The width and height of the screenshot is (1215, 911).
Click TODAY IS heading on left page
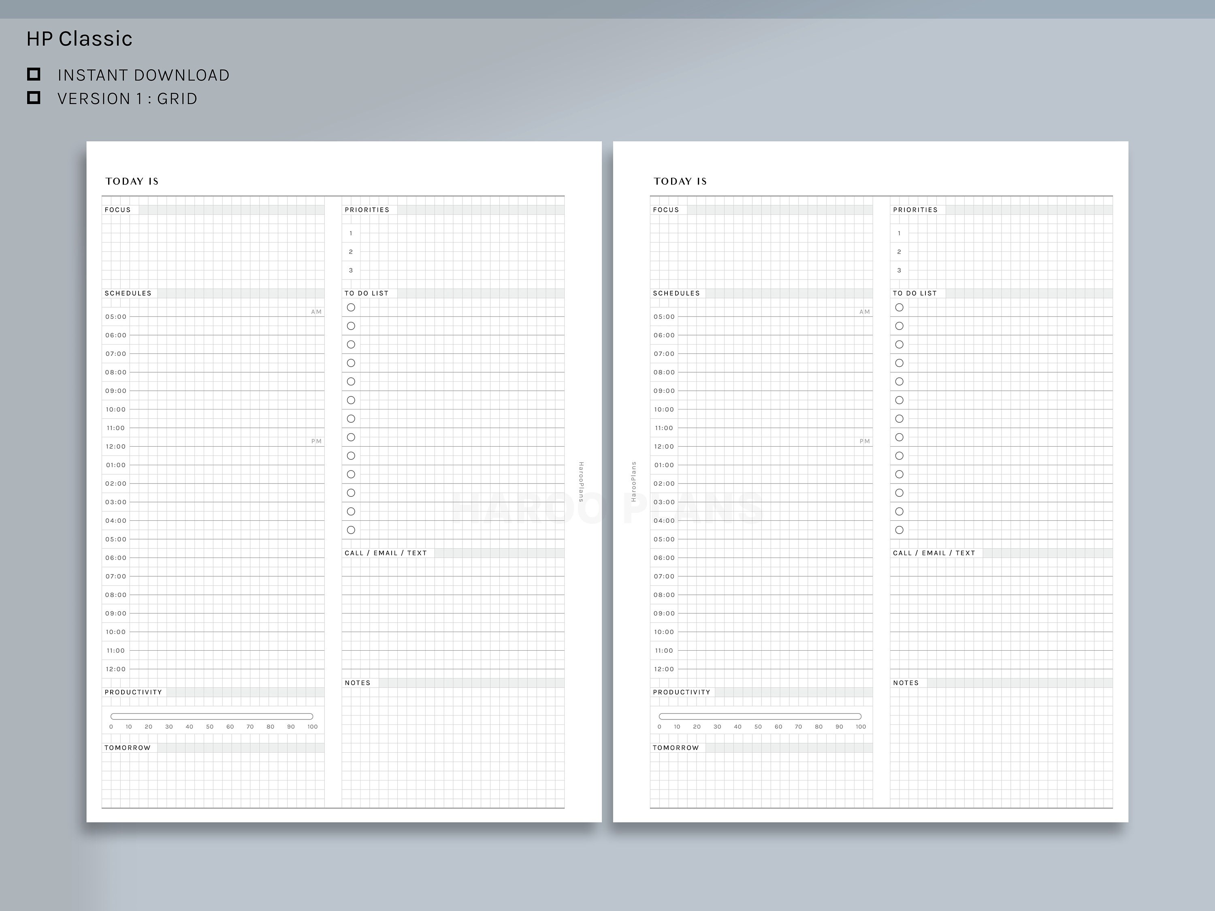(132, 181)
